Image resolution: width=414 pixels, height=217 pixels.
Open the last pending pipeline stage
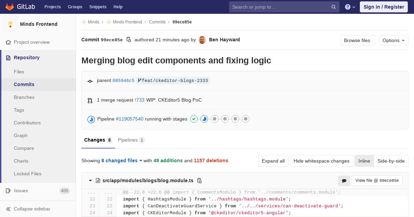pyautogui.click(x=246, y=119)
